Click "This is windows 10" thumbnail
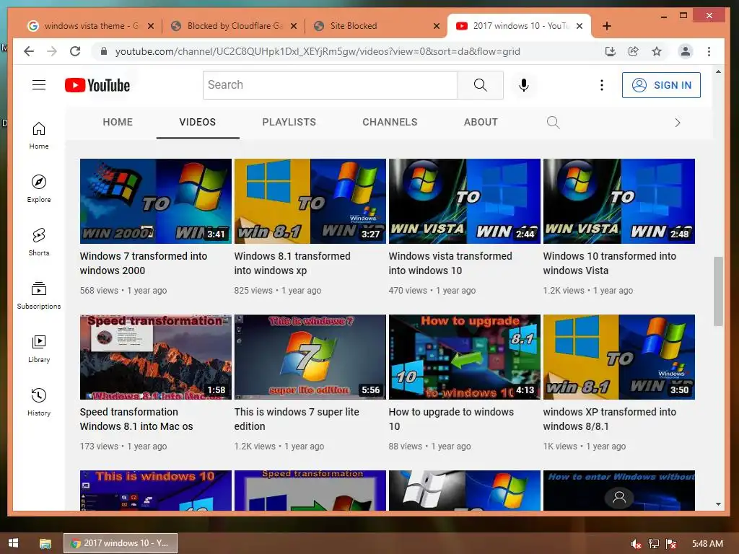Viewport: 739px width, 554px height. point(156,491)
